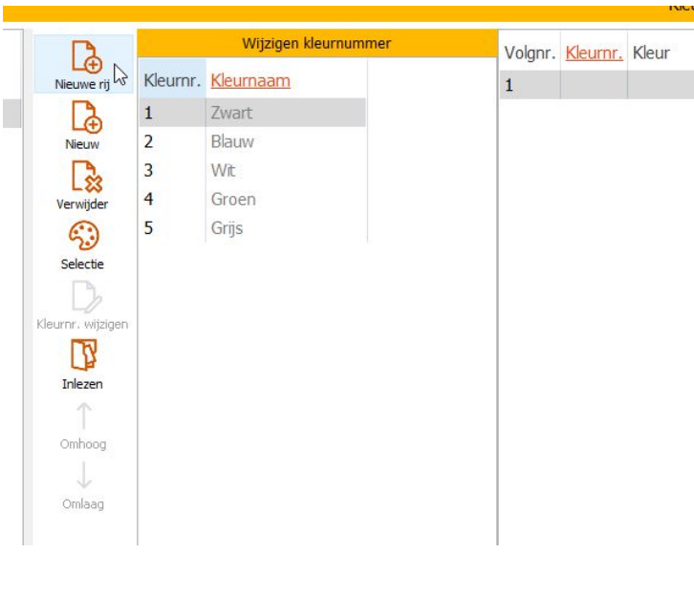The height and width of the screenshot is (596, 694).
Task: Click the Kleur column header
Action: [x=650, y=54]
